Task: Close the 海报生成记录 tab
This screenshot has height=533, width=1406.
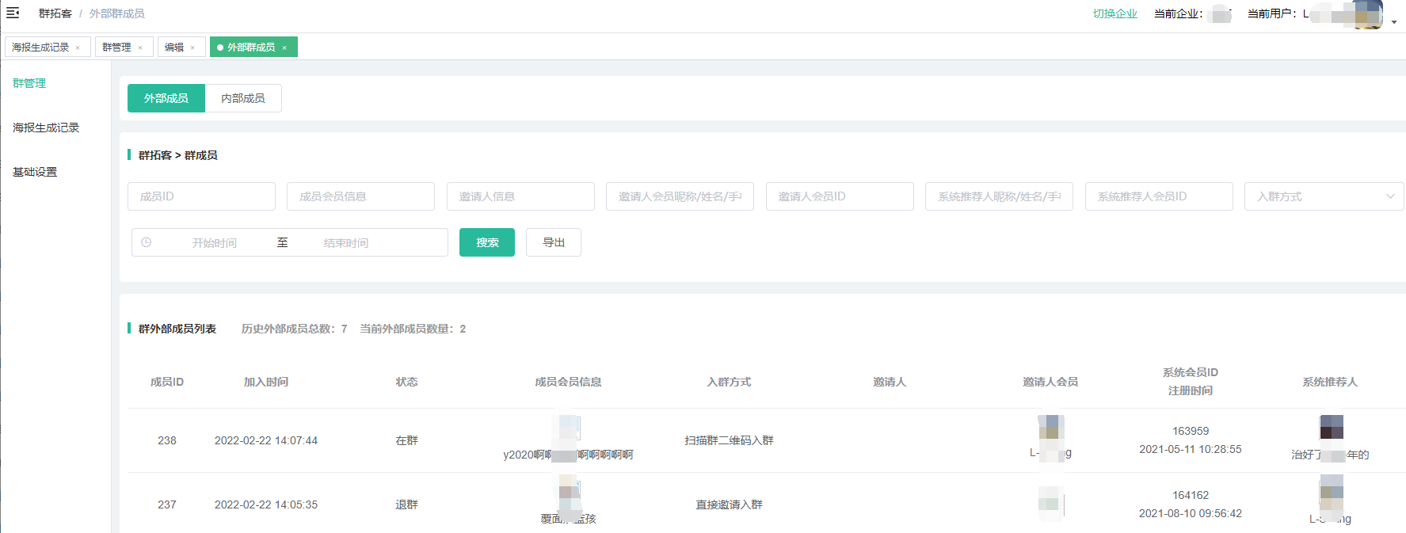Action: [78, 48]
